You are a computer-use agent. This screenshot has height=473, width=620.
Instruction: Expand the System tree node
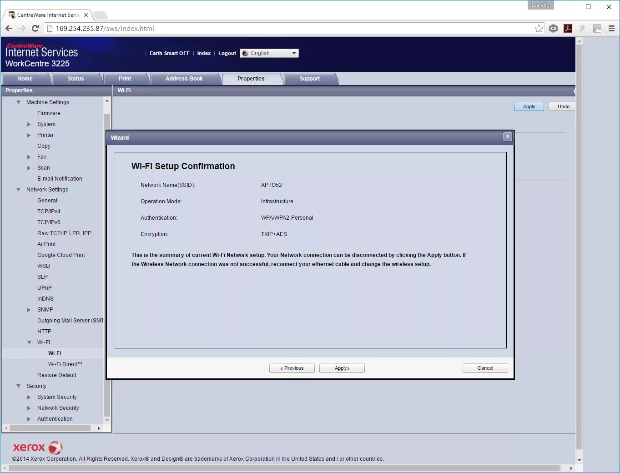(x=29, y=124)
